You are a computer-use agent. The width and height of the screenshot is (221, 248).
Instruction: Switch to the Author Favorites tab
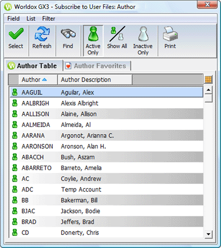point(97,66)
